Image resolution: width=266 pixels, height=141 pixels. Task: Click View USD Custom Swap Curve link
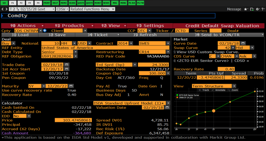(208, 52)
